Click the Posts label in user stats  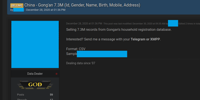20,95
